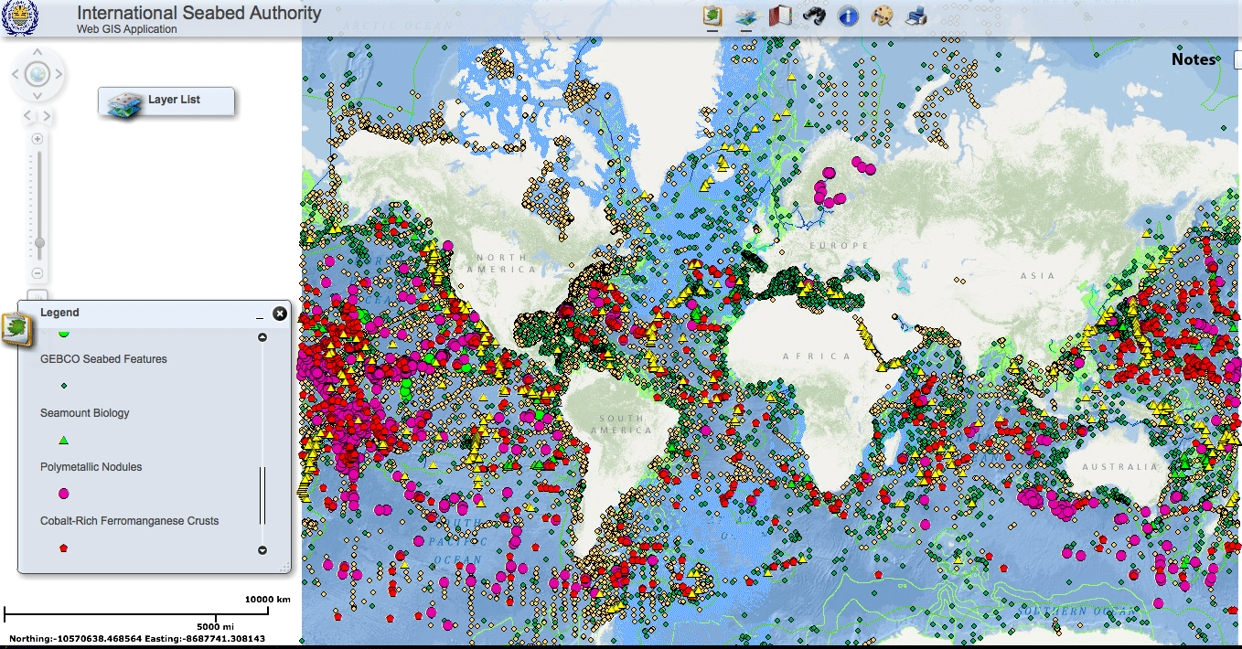Reset to full extent with the globe button
The height and width of the screenshot is (649, 1242).
37,73
